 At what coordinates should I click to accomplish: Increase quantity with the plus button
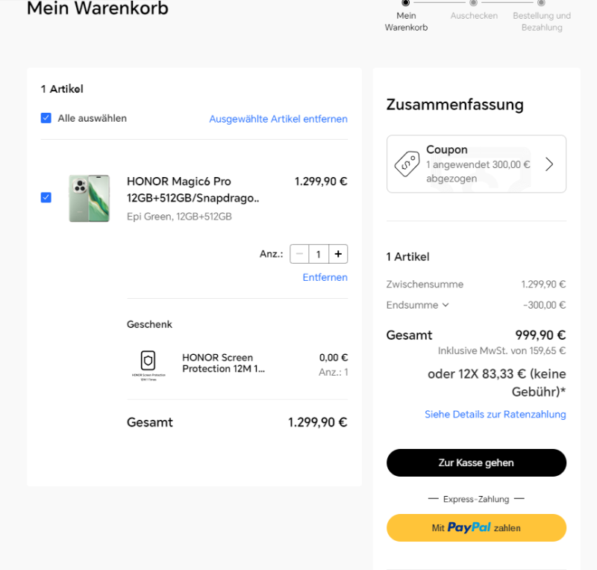click(338, 254)
